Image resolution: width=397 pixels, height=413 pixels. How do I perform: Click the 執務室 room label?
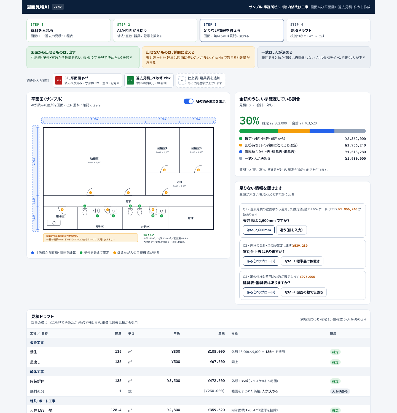pyautogui.click(x=94, y=159)
